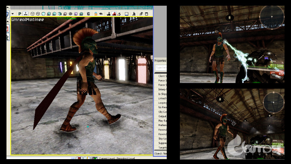Click the Properties search input field

pyautogui.click(x=161, y=68)
